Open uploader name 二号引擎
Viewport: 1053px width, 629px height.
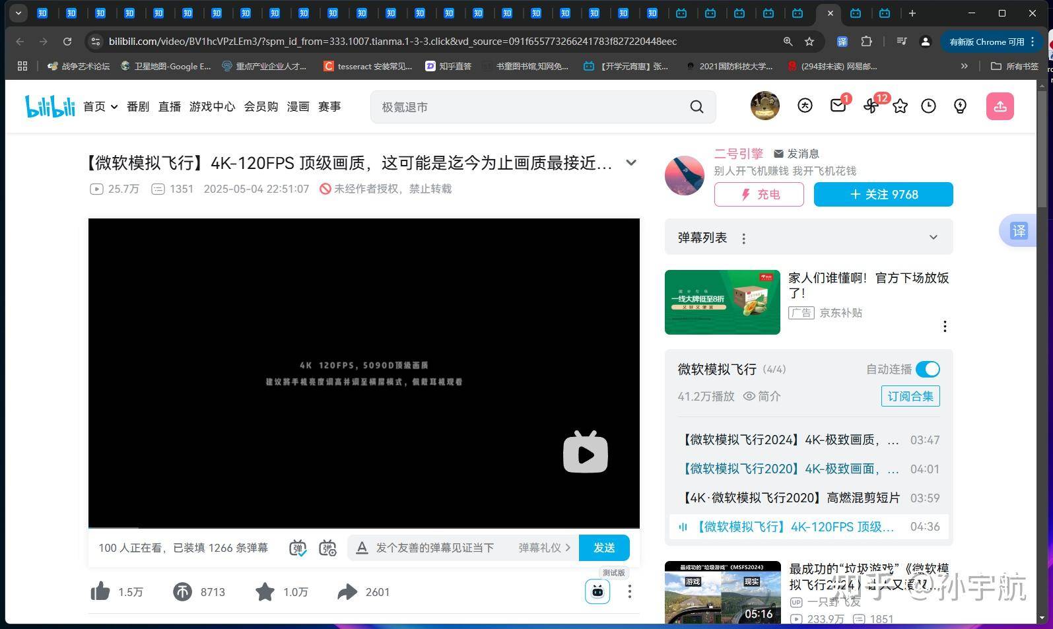[x=738, y=154]
